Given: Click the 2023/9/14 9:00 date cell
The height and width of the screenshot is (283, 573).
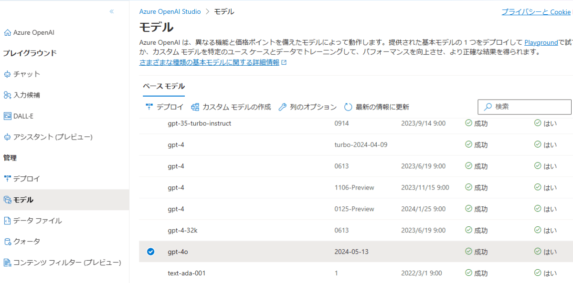Looking at the screenshot, I should 423,123.
